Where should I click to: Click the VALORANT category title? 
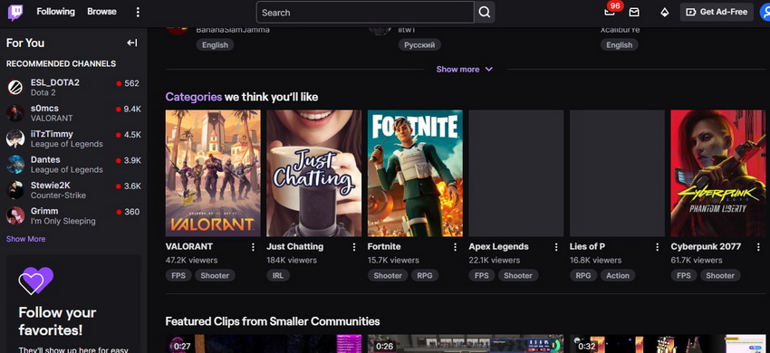[x=189, y=246]
